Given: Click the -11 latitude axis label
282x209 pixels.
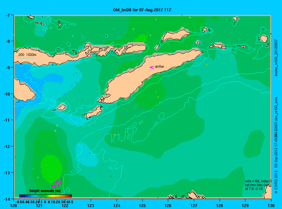Looking at the screenshot, I should pyautogui.click(x=7, y=120).
